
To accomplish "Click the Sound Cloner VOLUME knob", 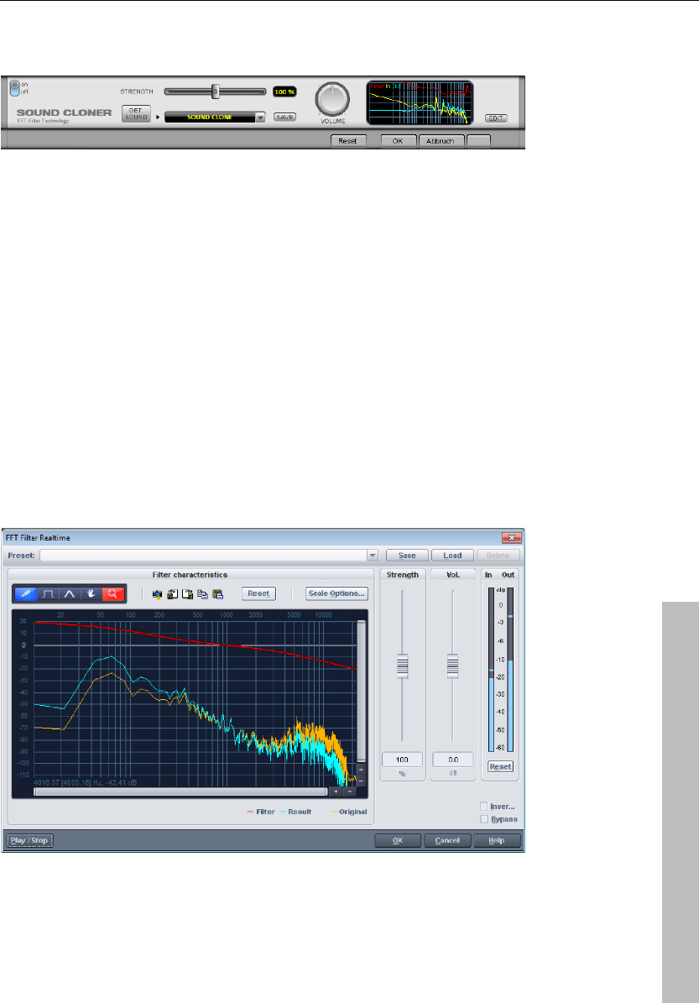I will pos(332,100).
